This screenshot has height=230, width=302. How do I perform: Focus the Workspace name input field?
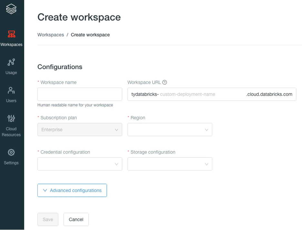(x=80, y=94)
